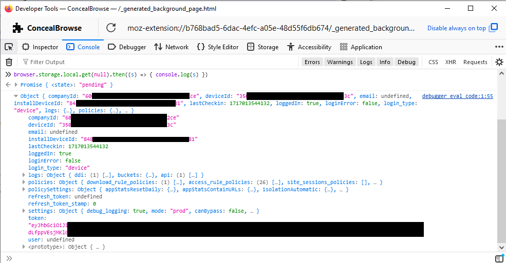Maximize the Developer Tools window
This screenshot has width=506, height=263.
point(471,8)
